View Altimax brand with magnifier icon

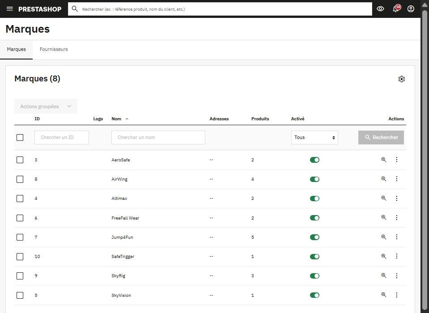coord(384,198)
